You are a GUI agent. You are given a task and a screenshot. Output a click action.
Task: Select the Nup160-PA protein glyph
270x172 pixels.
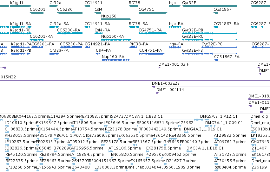click(116, 60)
